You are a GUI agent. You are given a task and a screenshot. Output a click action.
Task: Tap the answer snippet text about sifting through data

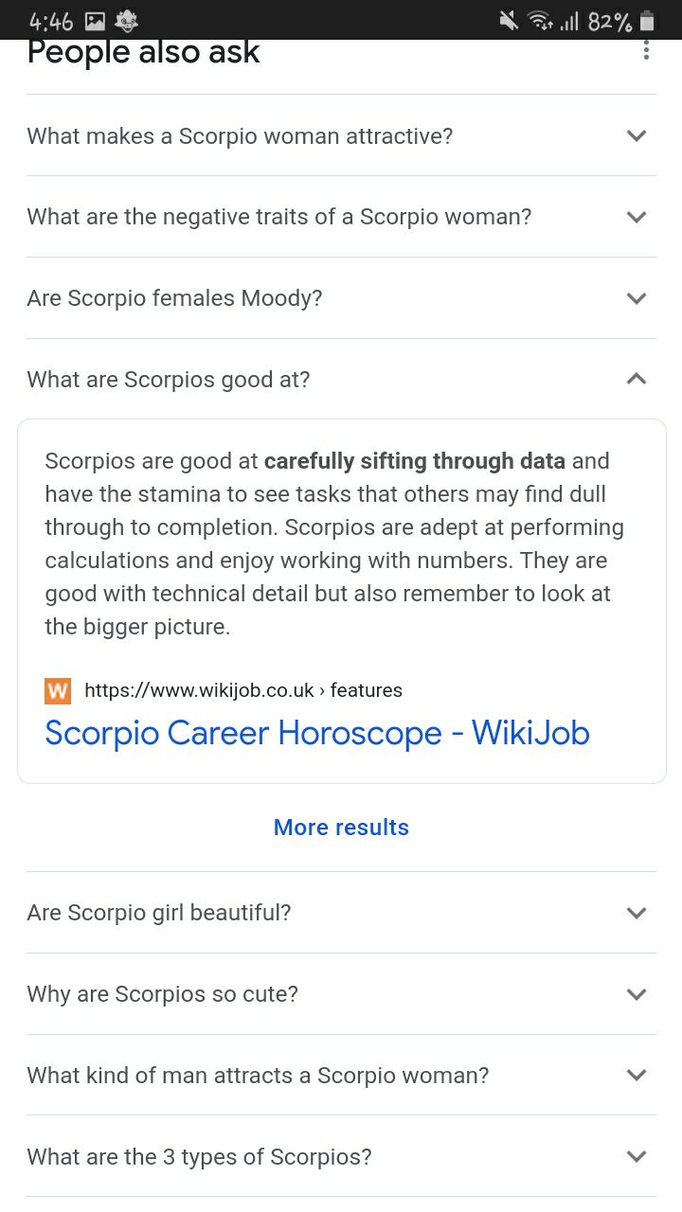coord(334,544)
